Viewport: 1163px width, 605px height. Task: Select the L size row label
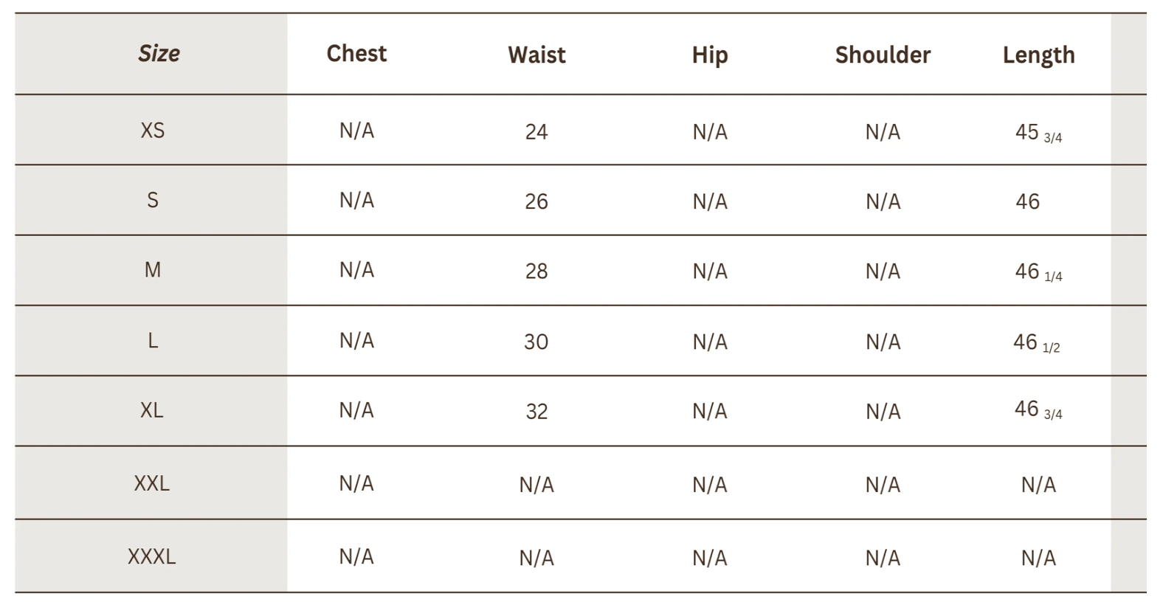(x=153, y=341)
